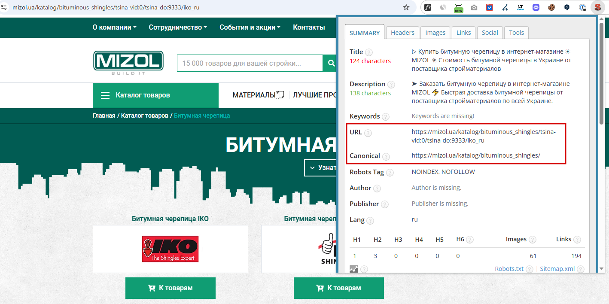The image size is (609, 304).
Task: Click help icon beside Sitemap.xml
Action: pyautogui.click(x=580, y=269)
